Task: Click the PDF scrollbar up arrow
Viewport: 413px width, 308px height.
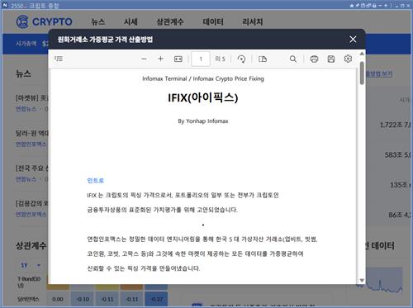Action: pos(362,54)
